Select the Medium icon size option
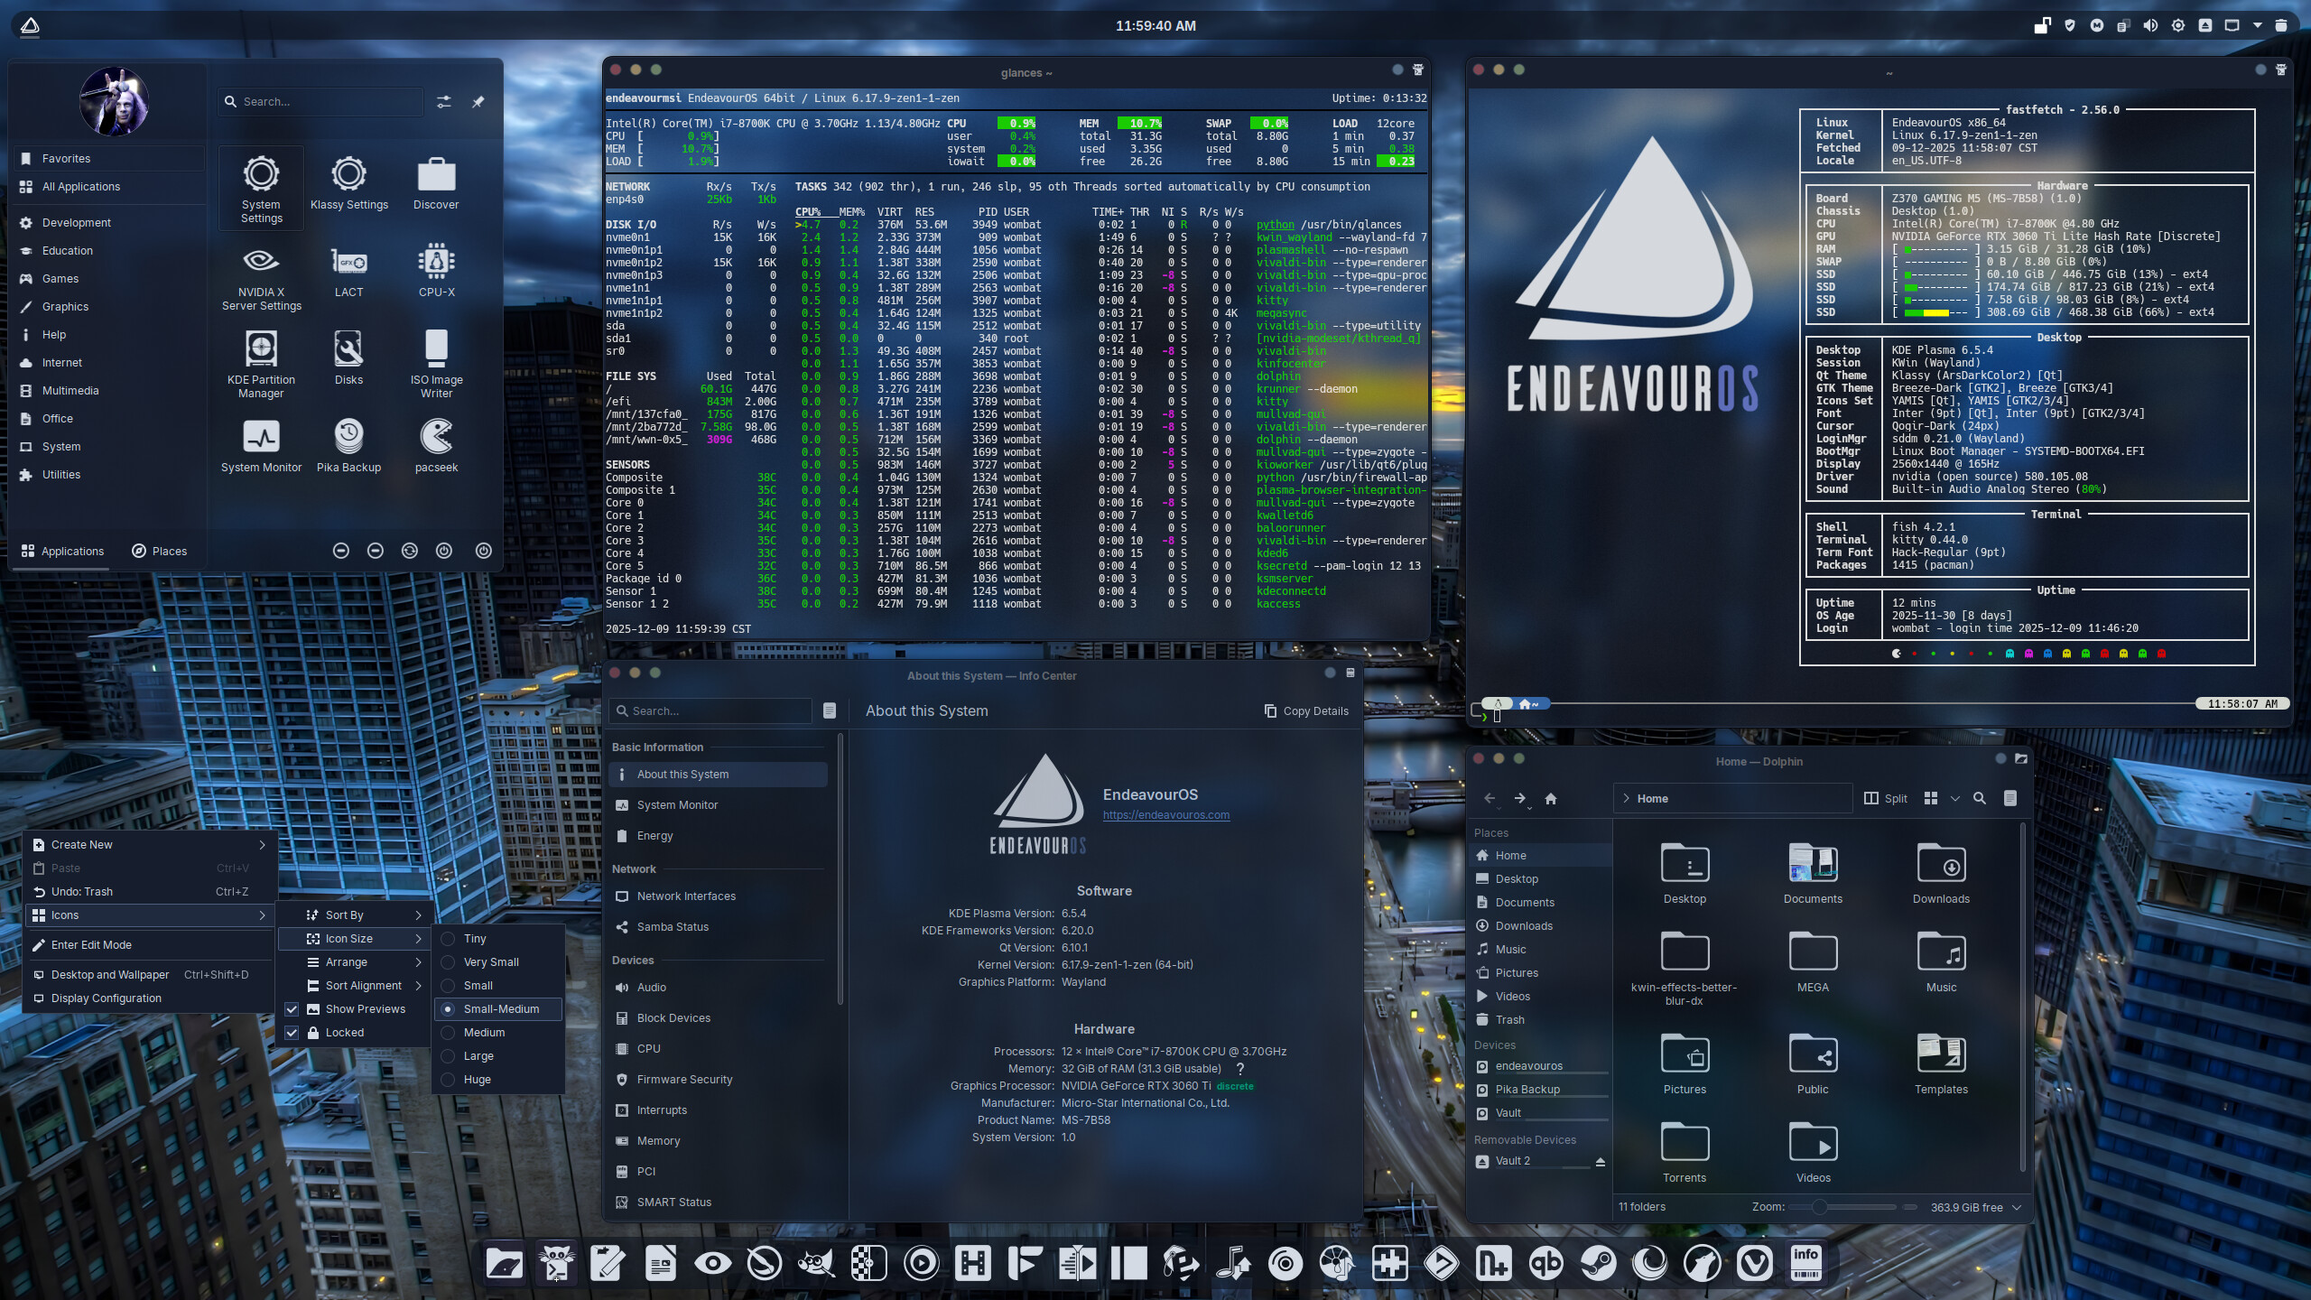 point(484,1032)
